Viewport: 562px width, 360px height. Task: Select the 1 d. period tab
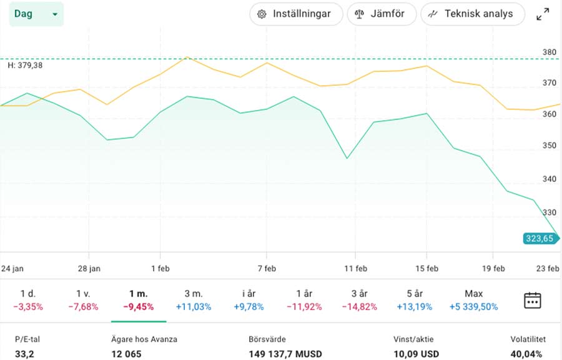click(x=27, y=300)
